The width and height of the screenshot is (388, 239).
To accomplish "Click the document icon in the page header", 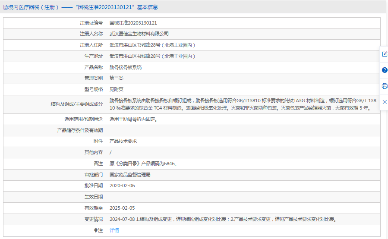I will point(5,7).
